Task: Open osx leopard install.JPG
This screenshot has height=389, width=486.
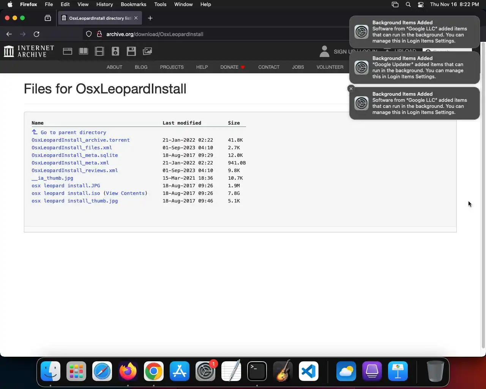Action: point(66,186)
